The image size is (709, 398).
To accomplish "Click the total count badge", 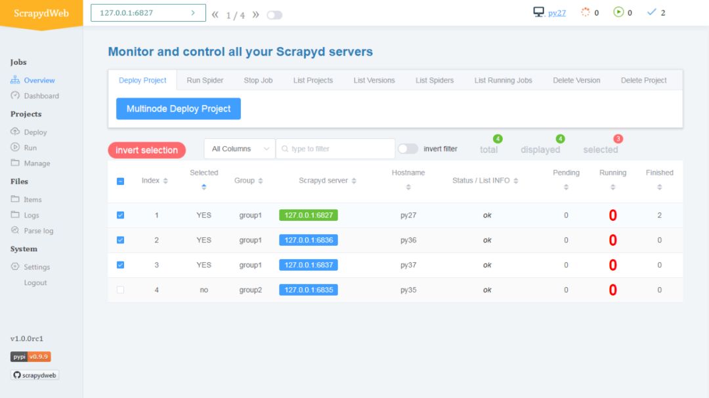I will [x=498, y=139].
